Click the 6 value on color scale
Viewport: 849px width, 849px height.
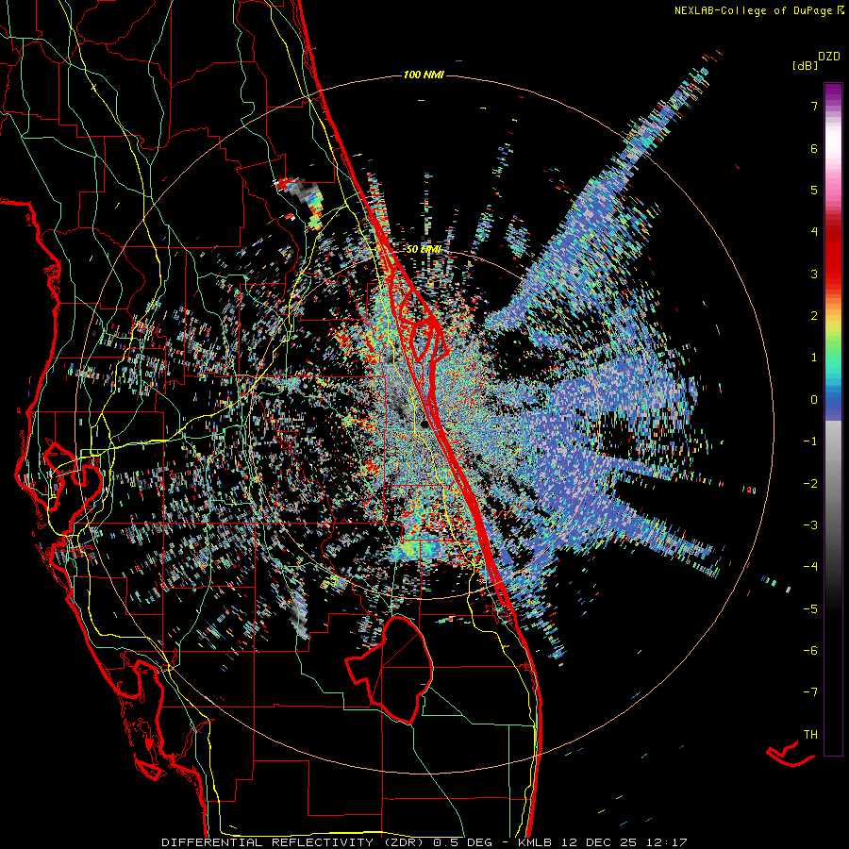pos(814,148)
